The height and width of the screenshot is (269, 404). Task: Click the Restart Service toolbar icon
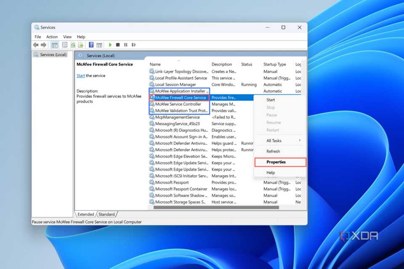[134, 45]
